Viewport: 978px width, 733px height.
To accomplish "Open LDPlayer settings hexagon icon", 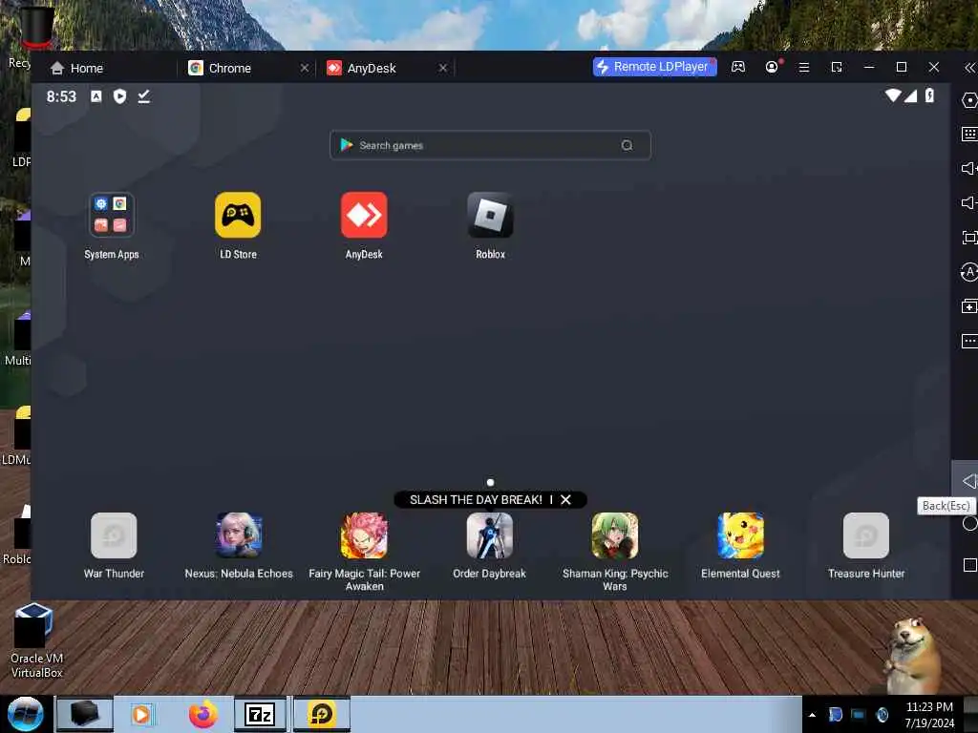I will pyautogui.click(x=969, y=100).
